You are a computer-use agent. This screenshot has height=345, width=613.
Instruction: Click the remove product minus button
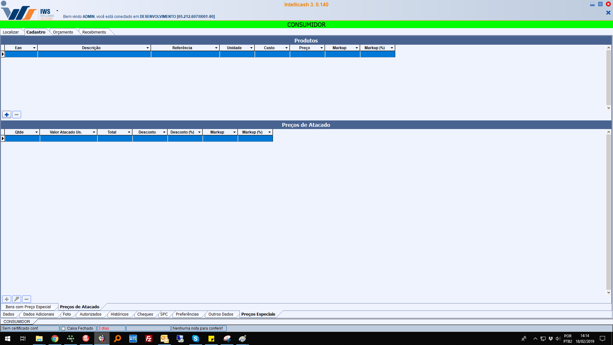click(17, 115)
